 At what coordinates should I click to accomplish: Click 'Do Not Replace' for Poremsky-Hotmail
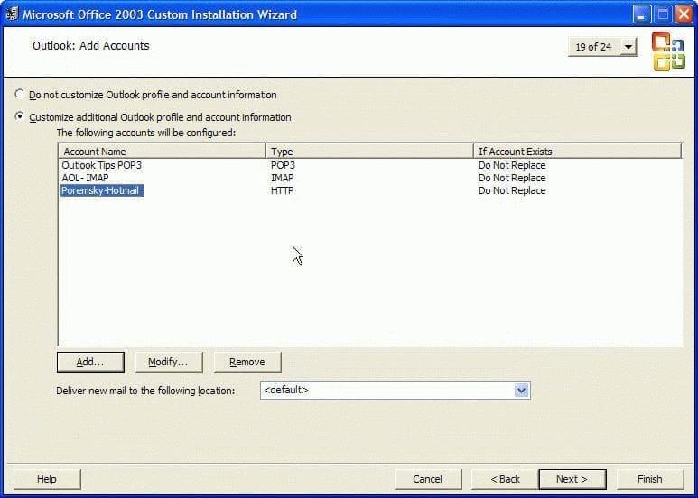[512, 190]
